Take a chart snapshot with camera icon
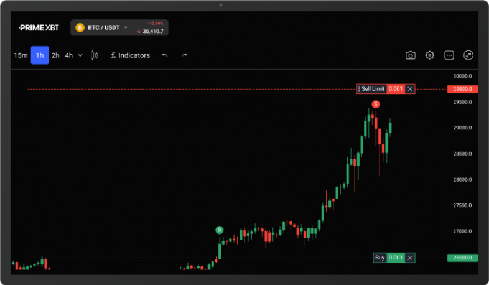The image size is (489, 285). point(411,55)
